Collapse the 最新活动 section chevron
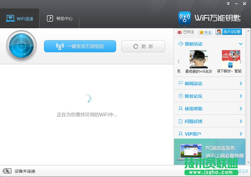Viewport: 251px width, 177px height. coord(241,44)
